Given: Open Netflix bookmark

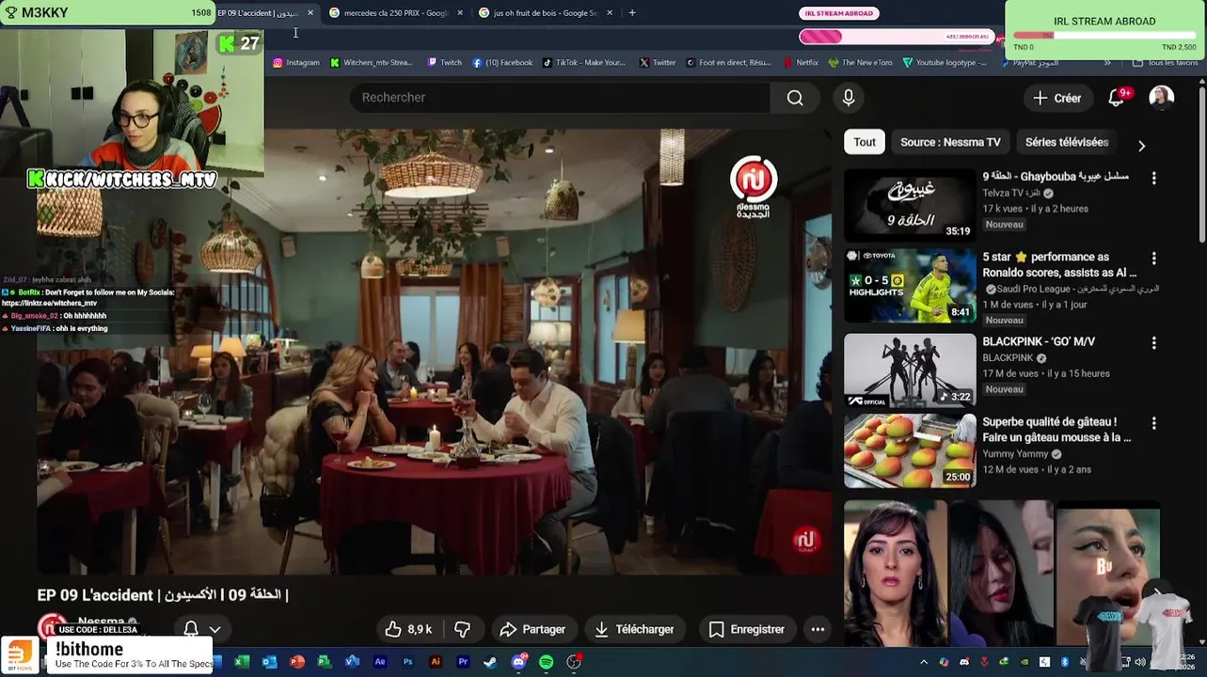Looking at the screenshot, I should 801,63.
